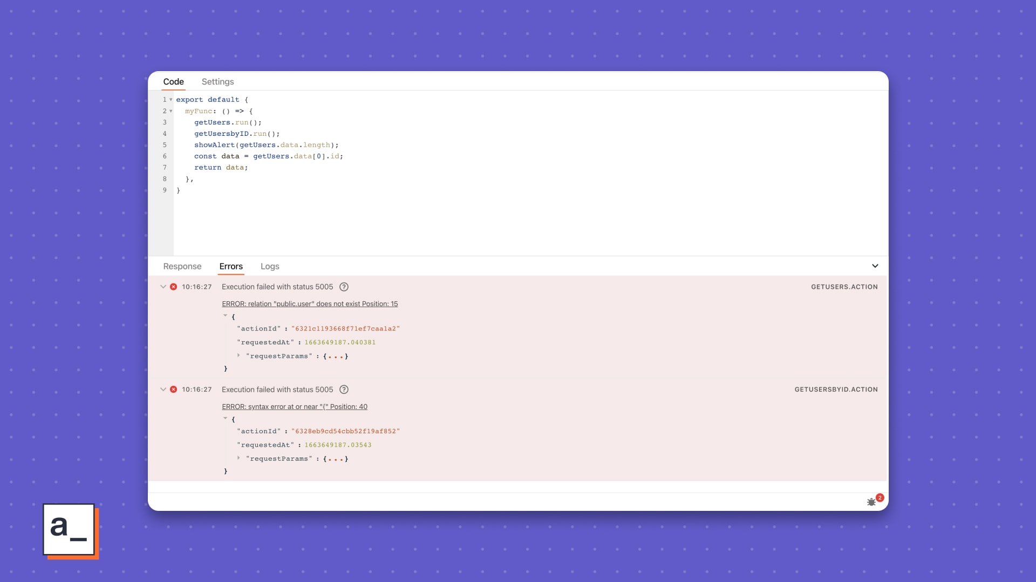Click the Appsmith logo in the corner
The height and width of the screenshot is (582, 1036).
click(x=69, y=529)
